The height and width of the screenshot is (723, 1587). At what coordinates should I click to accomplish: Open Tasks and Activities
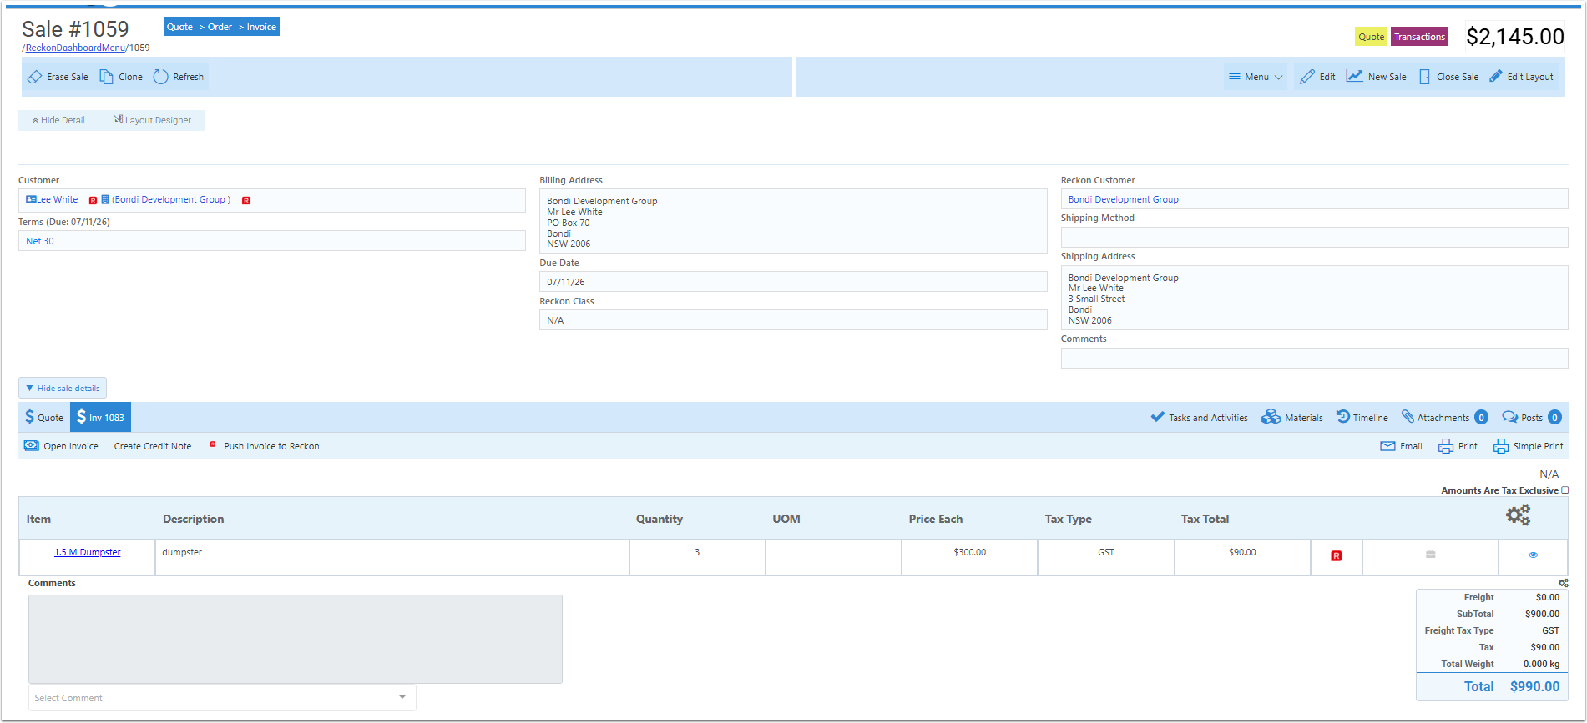click(1199, 418)
